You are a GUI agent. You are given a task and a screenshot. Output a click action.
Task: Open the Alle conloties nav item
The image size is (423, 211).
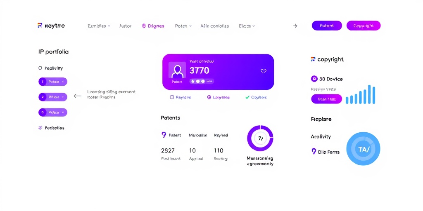[x=214, y=26]
